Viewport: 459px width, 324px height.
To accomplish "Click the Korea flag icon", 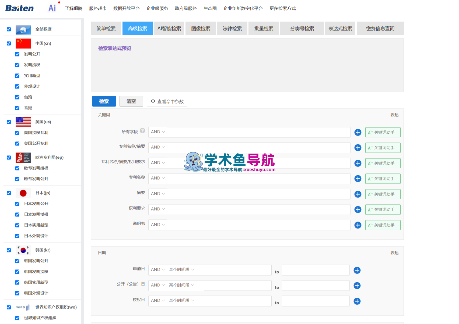I will [23, 250].
